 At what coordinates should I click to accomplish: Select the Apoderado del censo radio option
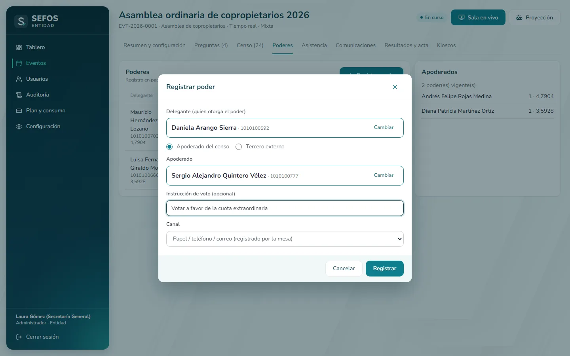click(x=169, y=147)
